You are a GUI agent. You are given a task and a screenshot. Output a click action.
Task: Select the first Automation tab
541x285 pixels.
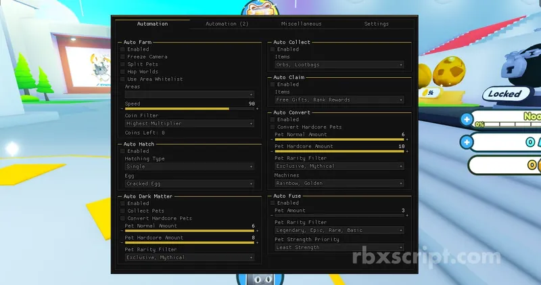click(152, 24)
